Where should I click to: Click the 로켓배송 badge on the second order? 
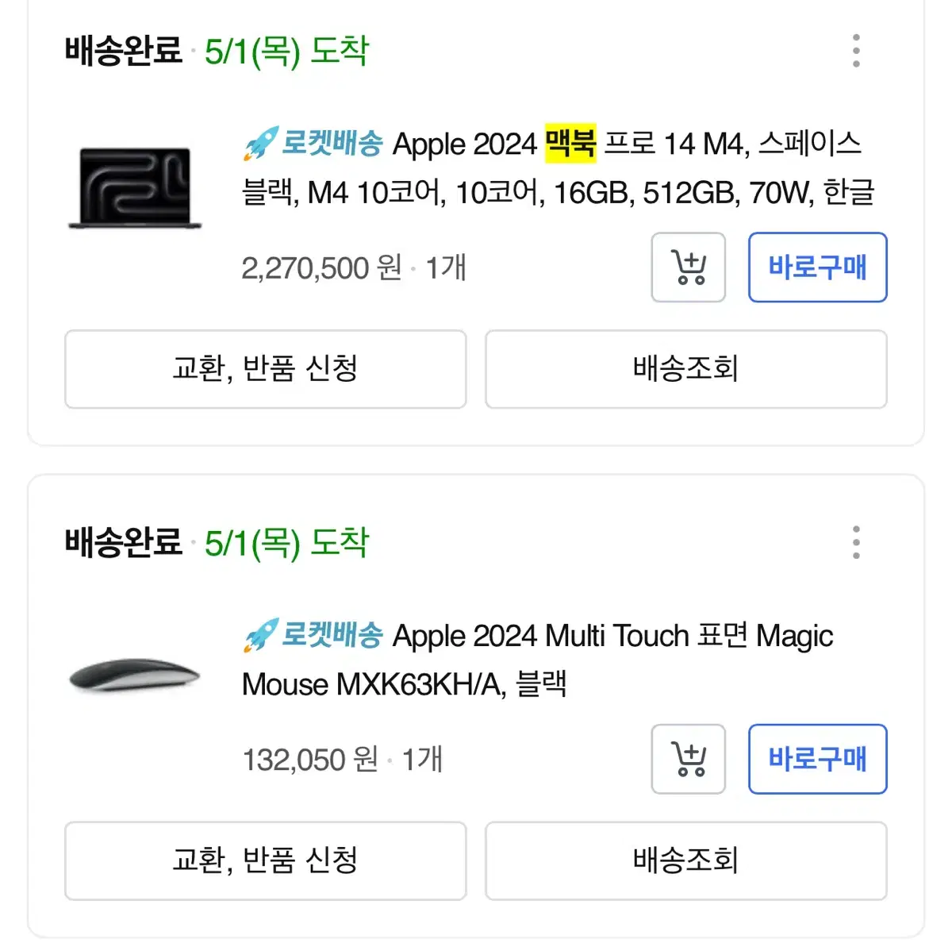click(333, 635)
